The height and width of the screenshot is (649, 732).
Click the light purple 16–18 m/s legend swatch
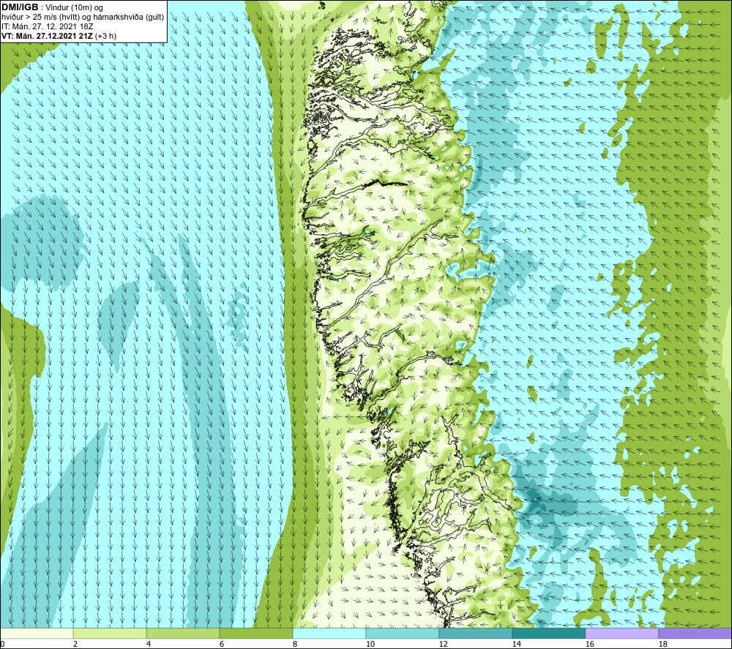621,634
